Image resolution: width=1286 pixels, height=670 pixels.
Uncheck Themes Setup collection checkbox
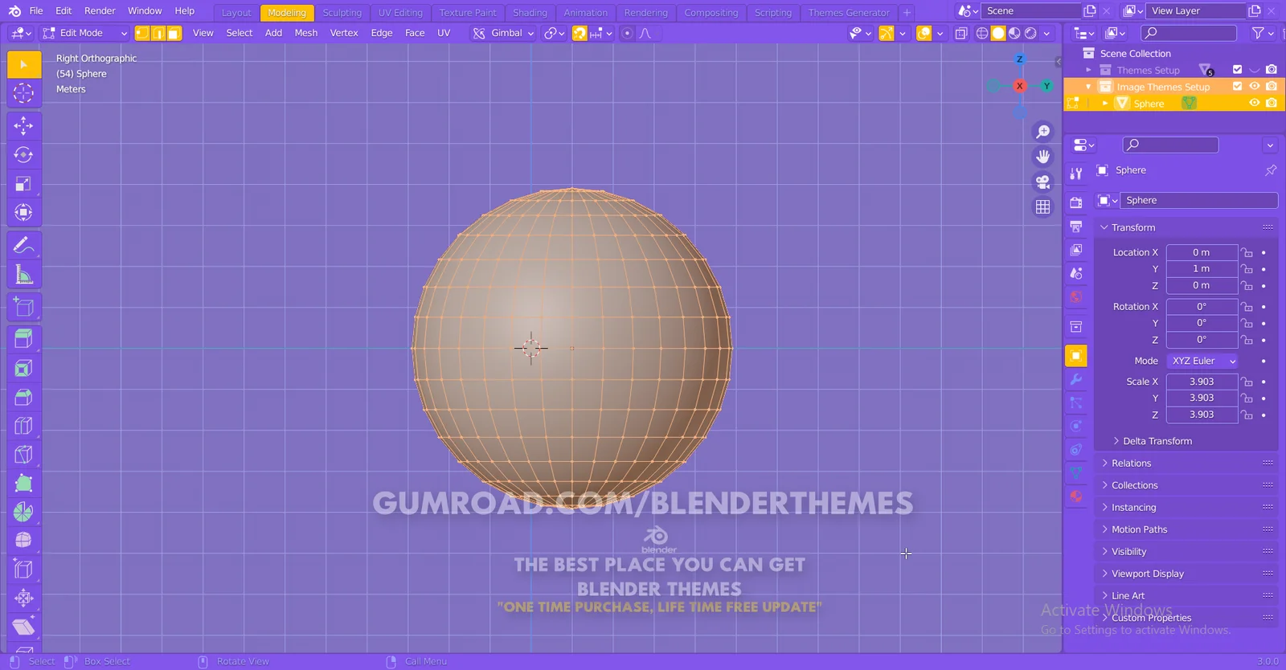click(1238, 70)
